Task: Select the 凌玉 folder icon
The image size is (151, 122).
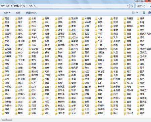Action: [69, 30]
